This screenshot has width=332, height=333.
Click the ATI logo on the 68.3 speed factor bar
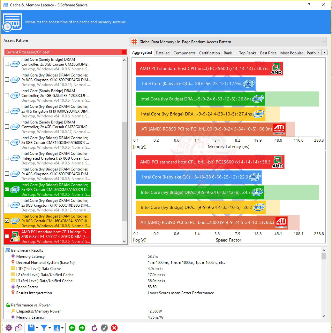point(281,223)
